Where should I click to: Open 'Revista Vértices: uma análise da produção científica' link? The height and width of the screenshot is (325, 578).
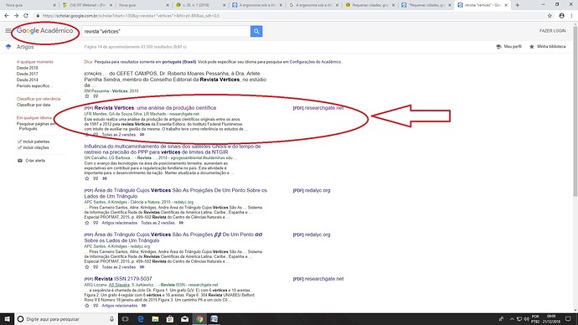tap(155, 108)
